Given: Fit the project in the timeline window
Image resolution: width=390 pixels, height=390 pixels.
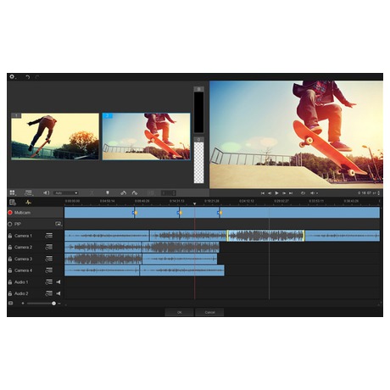Looking at the screenshot, I should coord(11,304).
